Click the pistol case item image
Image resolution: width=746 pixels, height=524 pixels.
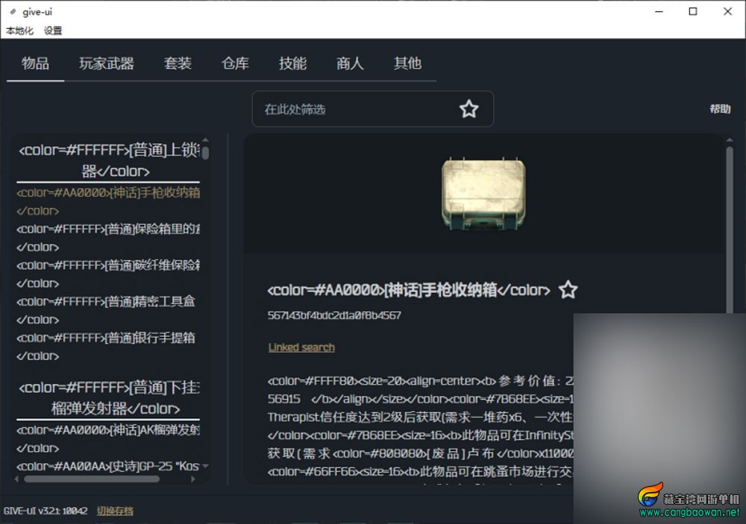[484, 194]
